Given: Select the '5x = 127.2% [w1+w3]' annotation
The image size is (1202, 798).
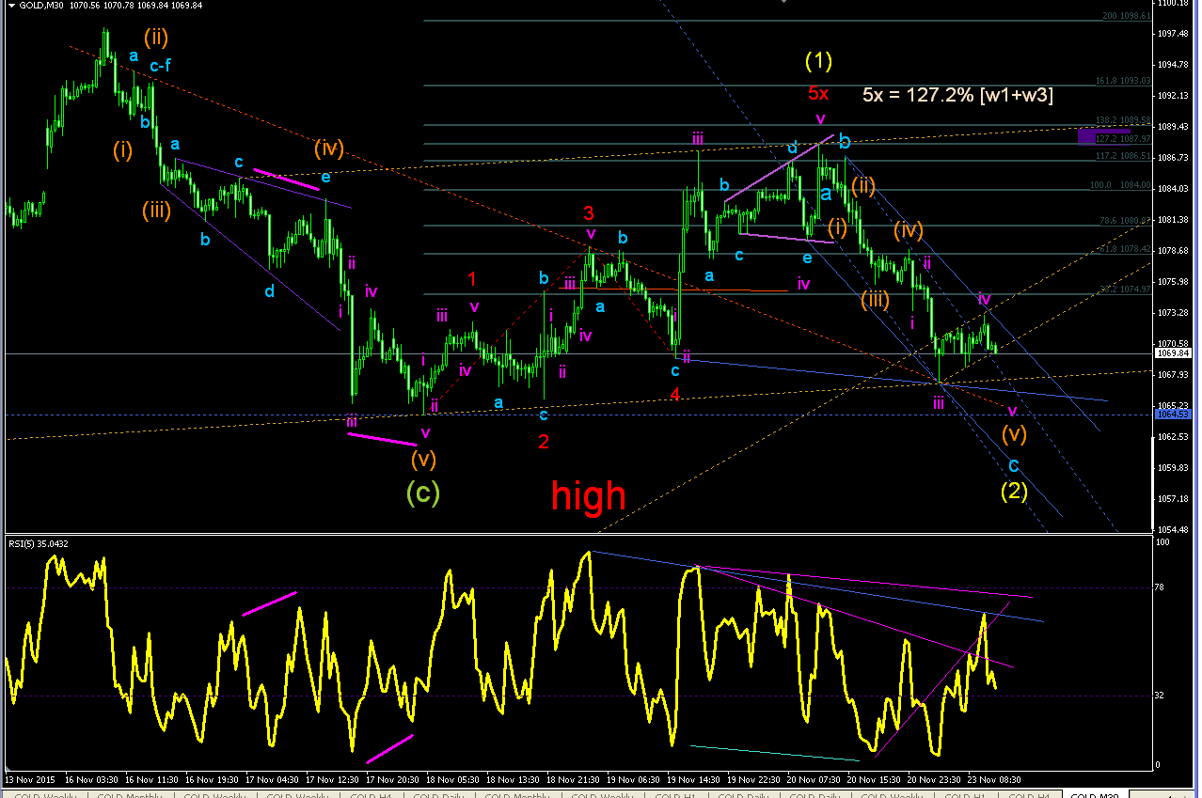Looking at the screenshot, I should tap(957, 94).
